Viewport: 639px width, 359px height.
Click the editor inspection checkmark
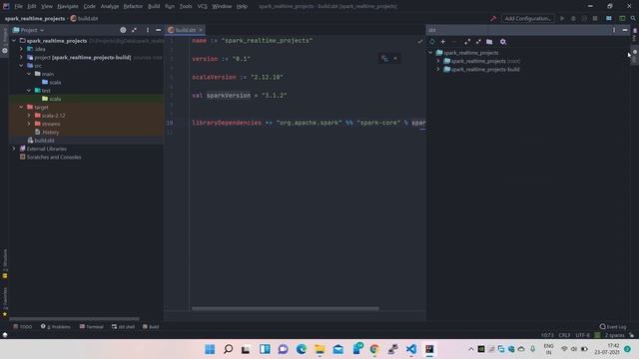click(419, 41)
